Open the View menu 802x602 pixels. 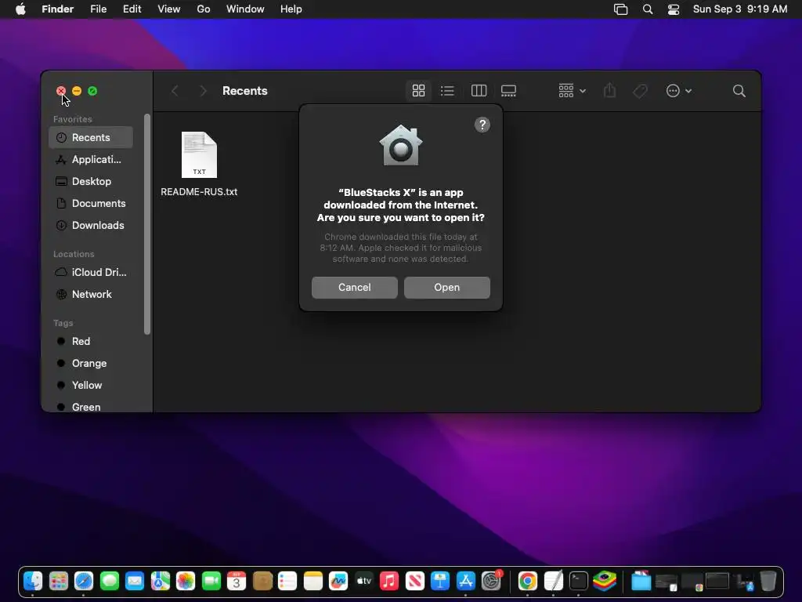tap(169, 9)
